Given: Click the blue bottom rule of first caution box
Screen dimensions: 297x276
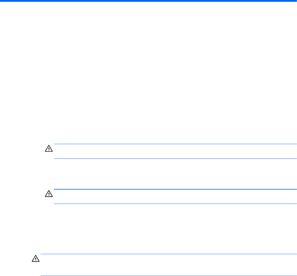Looking at the screenshot, I should coord(173,158).
